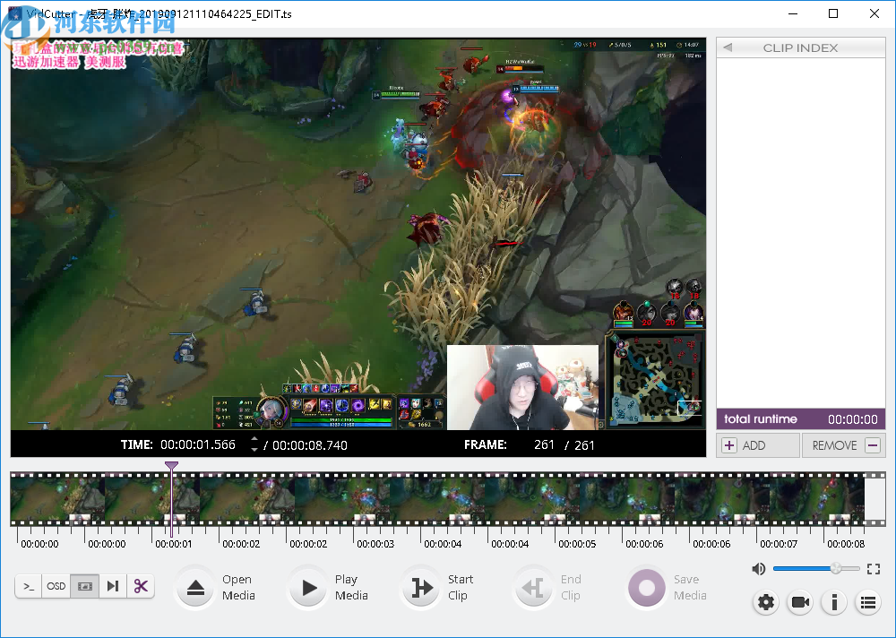Click the Open Media eject icon
Screen dimensions: 896x638
195,588
